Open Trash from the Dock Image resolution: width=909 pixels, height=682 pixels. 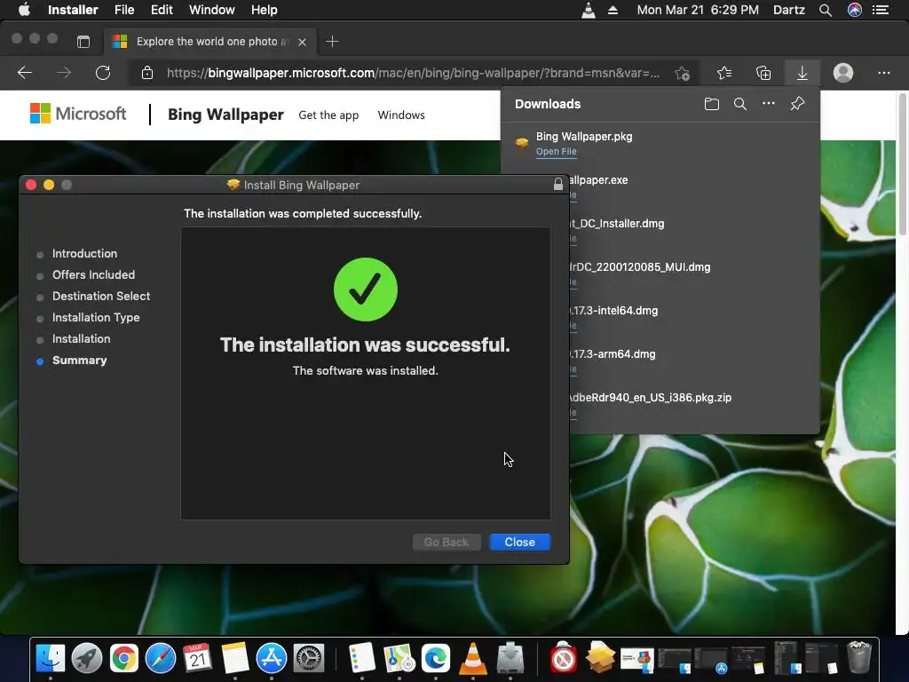(858, 657)
